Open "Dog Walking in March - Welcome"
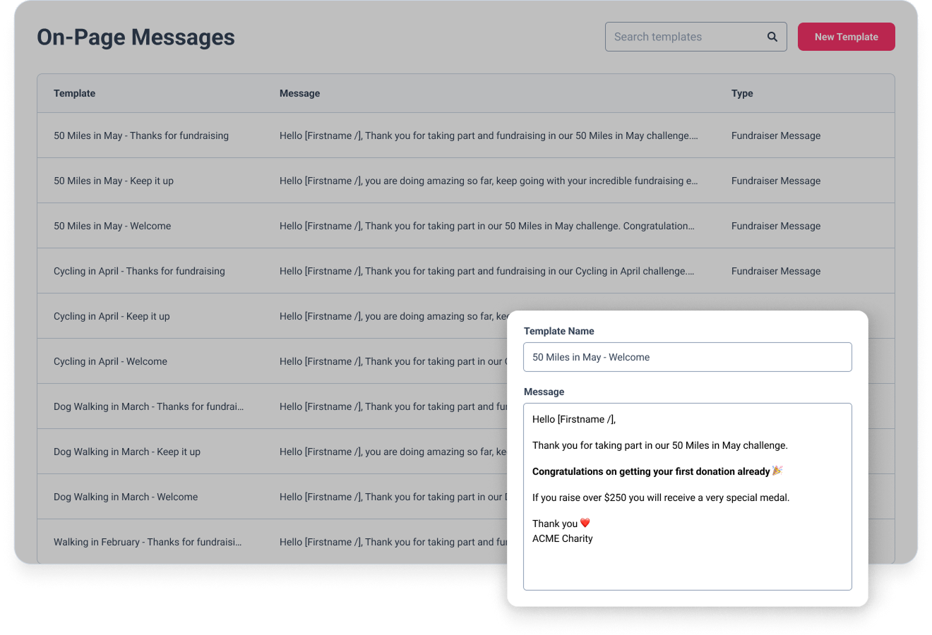 126,497
